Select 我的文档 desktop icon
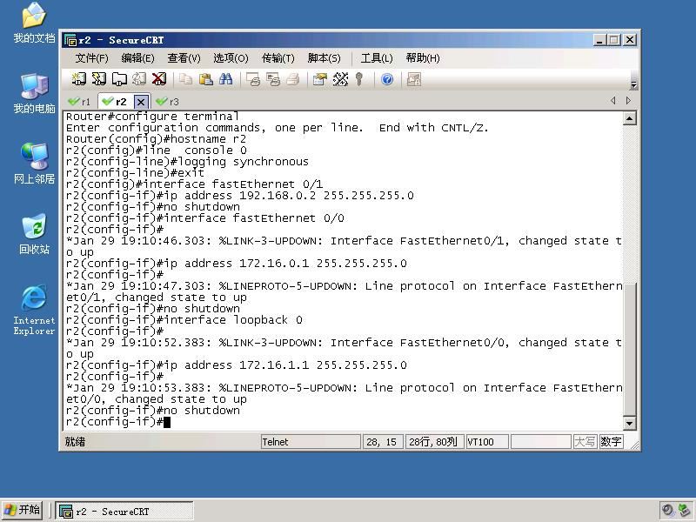696x522 pixels. pos(34,23)
